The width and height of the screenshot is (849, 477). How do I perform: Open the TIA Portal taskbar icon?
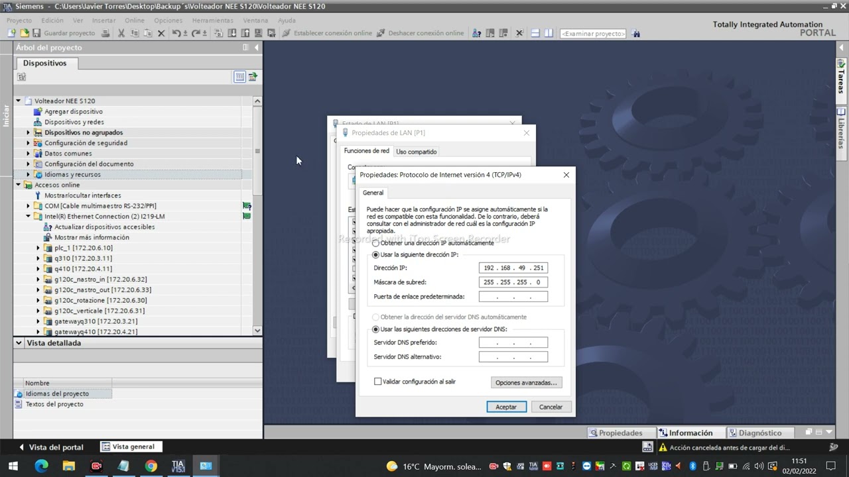click(x=178, y=466)
